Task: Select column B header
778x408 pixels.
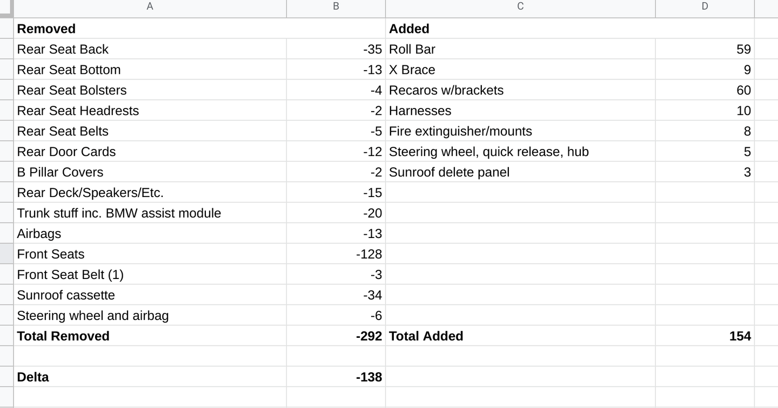Action: [336, 7]
